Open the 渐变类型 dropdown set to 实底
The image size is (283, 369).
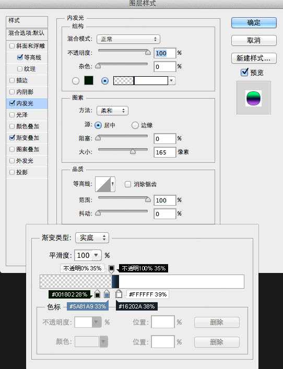tap(92, 237)
